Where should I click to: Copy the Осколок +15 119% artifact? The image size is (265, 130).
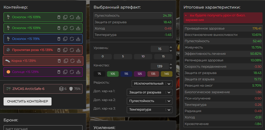tap(65, 39)
